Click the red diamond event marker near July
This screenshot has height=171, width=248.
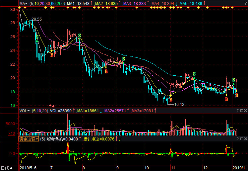coord(51,105)
